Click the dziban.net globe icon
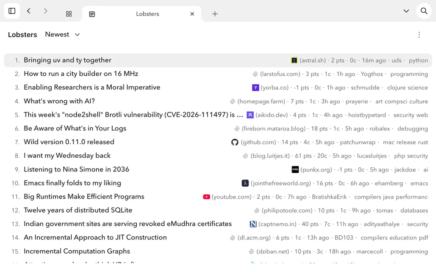 click(251, 252)
